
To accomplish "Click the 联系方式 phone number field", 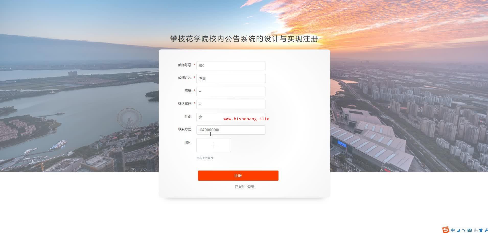I will (x=231, y=130).
